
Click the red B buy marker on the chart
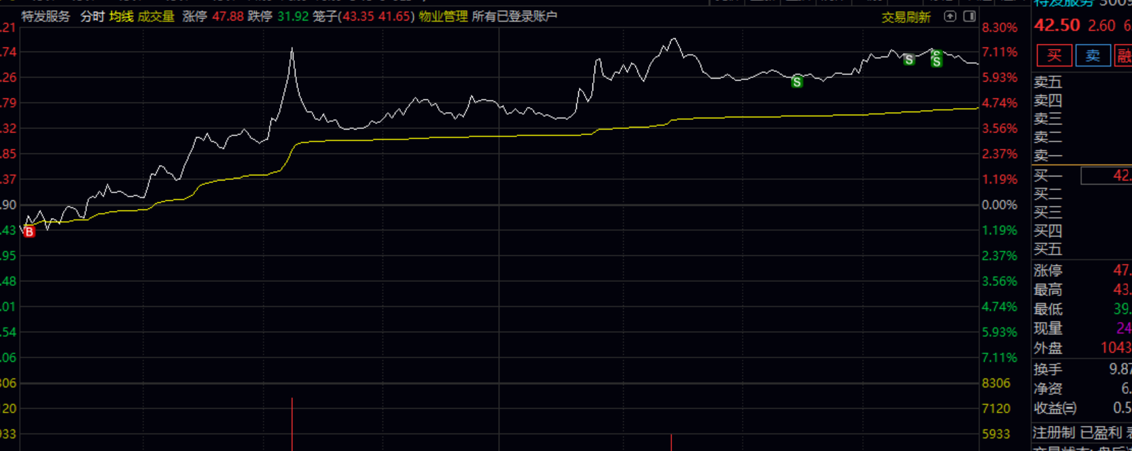click(29, 232)
